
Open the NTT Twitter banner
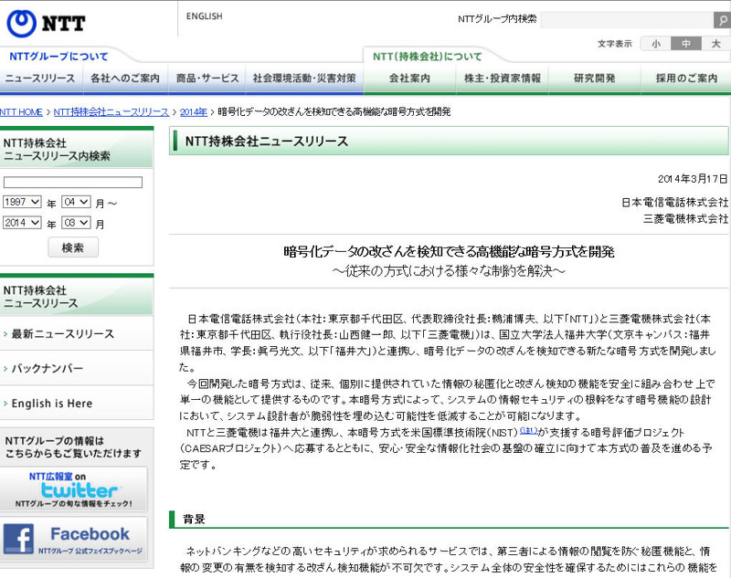pos(75,489)
